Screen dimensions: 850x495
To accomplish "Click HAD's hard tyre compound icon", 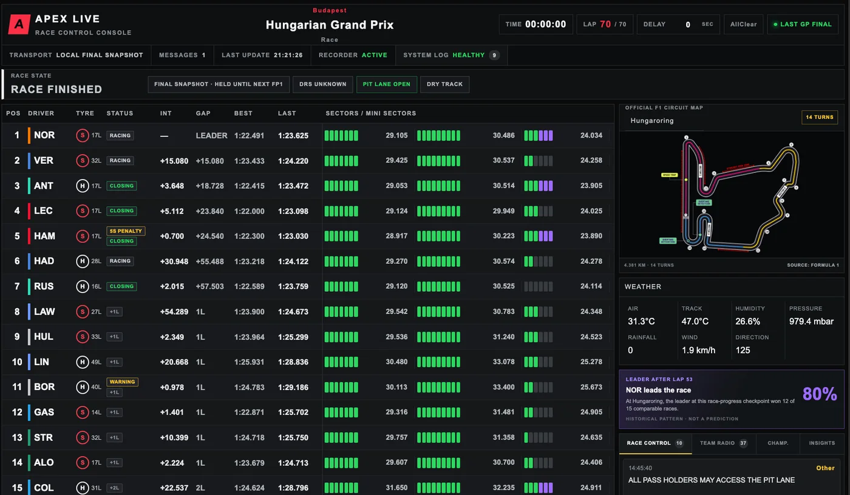I will tap(82, 261).
